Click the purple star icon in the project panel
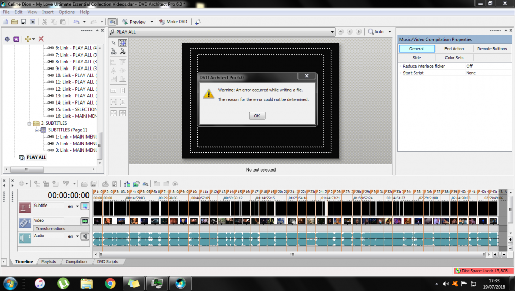This screenshot has height=291, width=515. coord(16,39)
